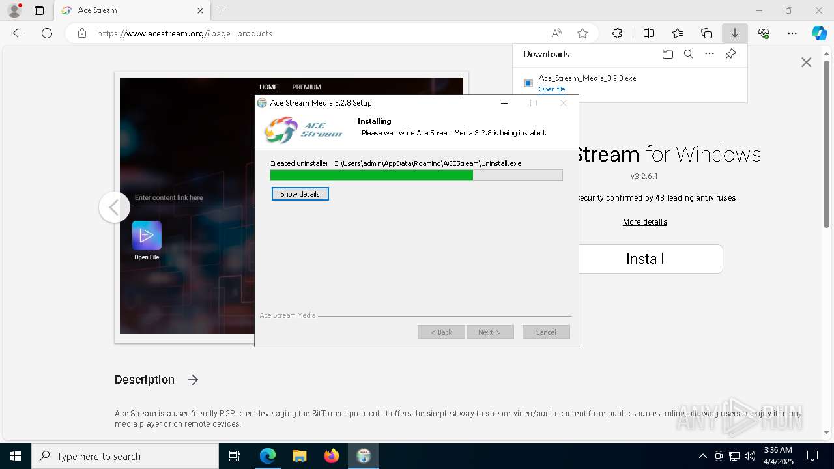Go to previous carousel slide arrow
The image size is (834, 469).
point(114,207)
